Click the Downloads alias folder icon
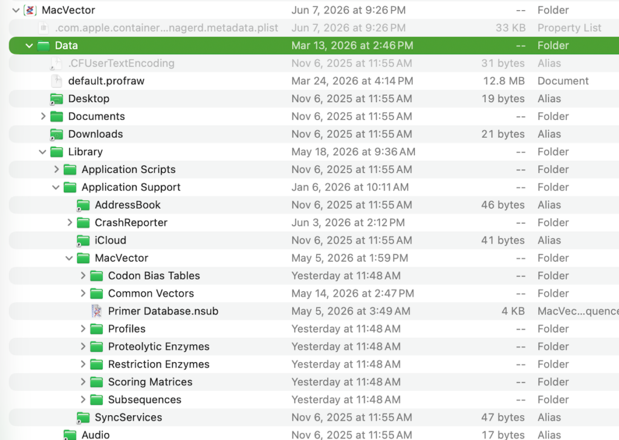Image resolution: width=619 pixels, height=440 pixels. point(56,135)
